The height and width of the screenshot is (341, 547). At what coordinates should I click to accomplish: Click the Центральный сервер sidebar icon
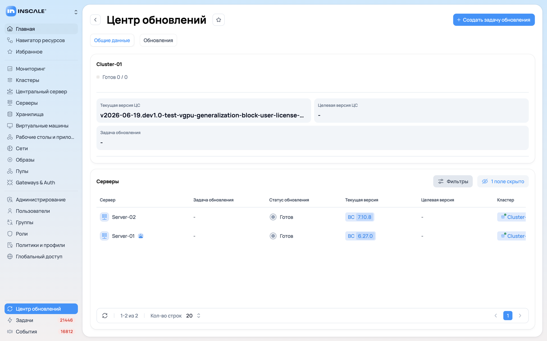10,91
